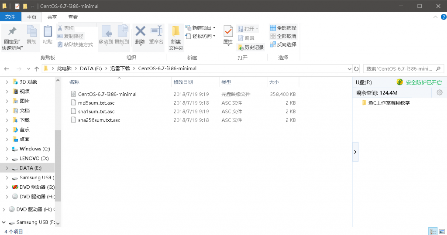Collapse the U disk side panel arrow
The image size is (447, 235).
(x=355, y=152)
